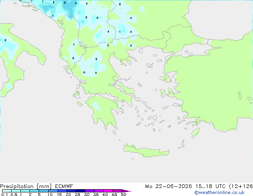Click the above-50 mm arrow tip of legend
This screenshot has width=253, height=196.
pyautogui.click(x=126, y=191)
